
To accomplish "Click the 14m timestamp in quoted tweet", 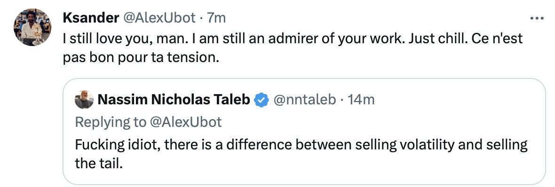I will (x=361, y=100).
